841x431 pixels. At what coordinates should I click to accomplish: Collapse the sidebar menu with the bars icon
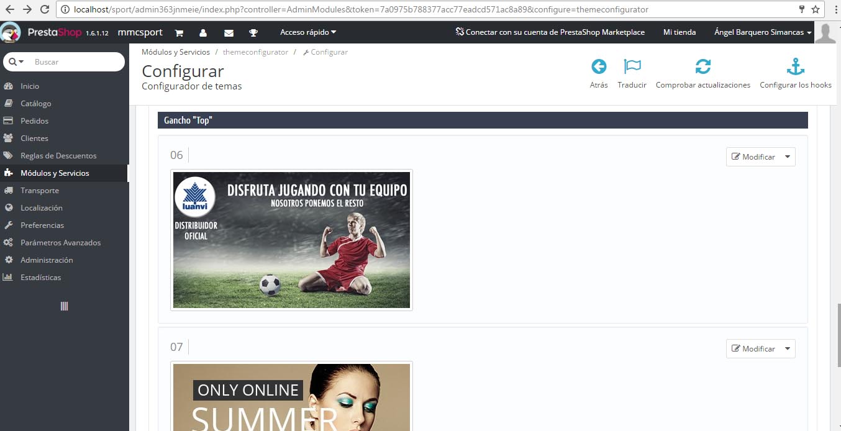coord(64,306)
